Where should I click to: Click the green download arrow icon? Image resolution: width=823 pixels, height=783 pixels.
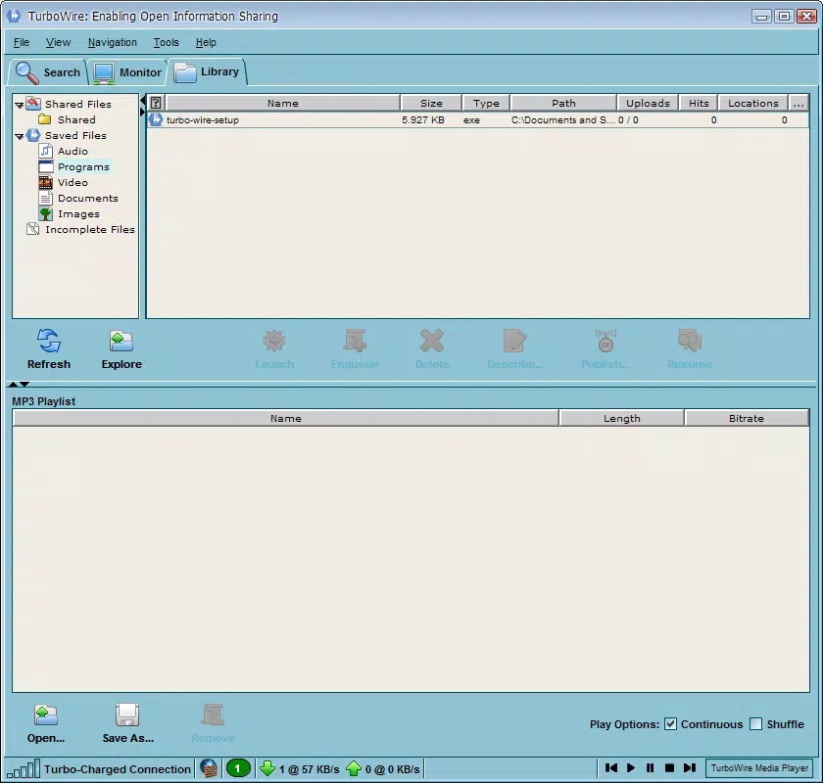(x=267, y=769)
